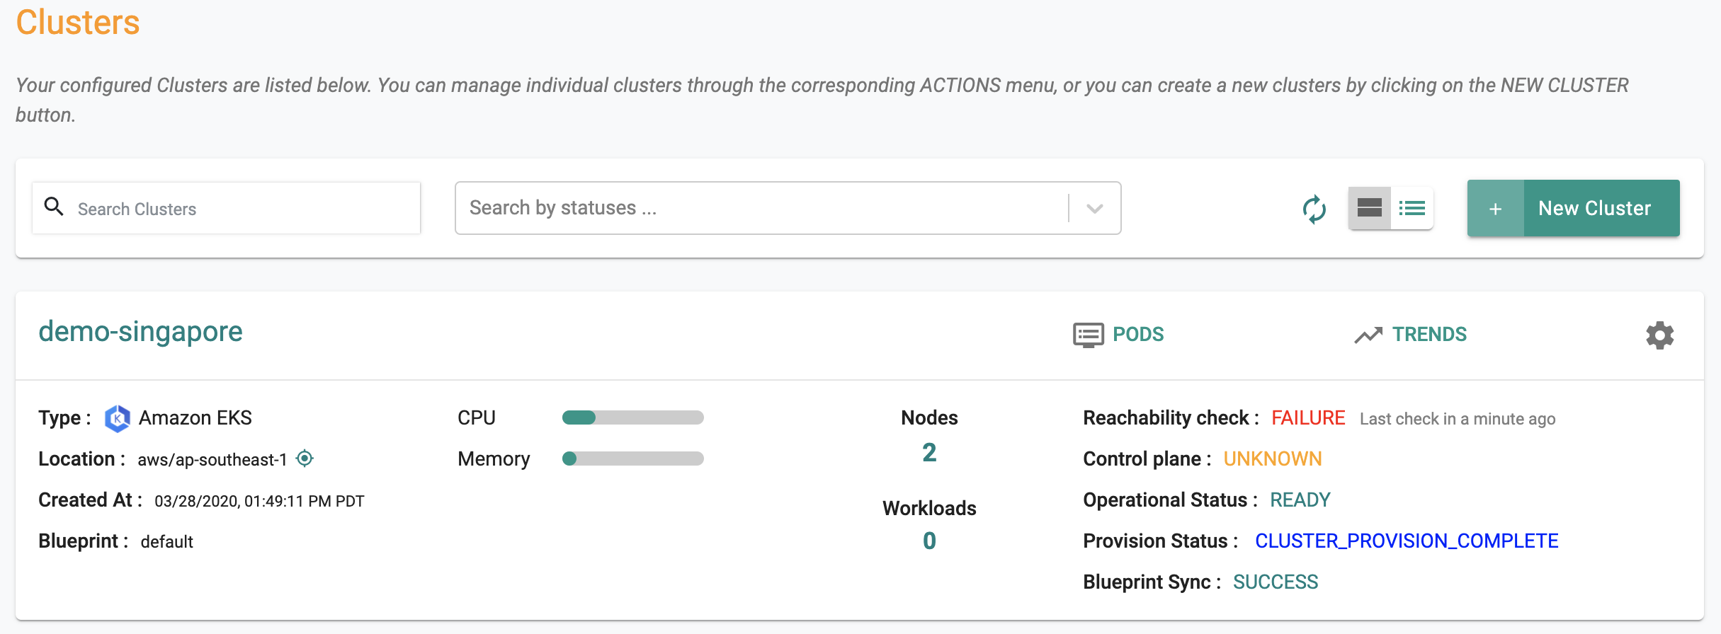
Task: Click the refresh clusters icon
Action: pos(1314,209)
